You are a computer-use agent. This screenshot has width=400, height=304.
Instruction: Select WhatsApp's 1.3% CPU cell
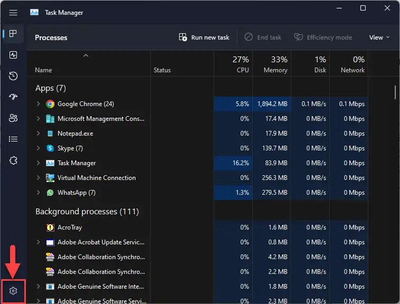233,193
